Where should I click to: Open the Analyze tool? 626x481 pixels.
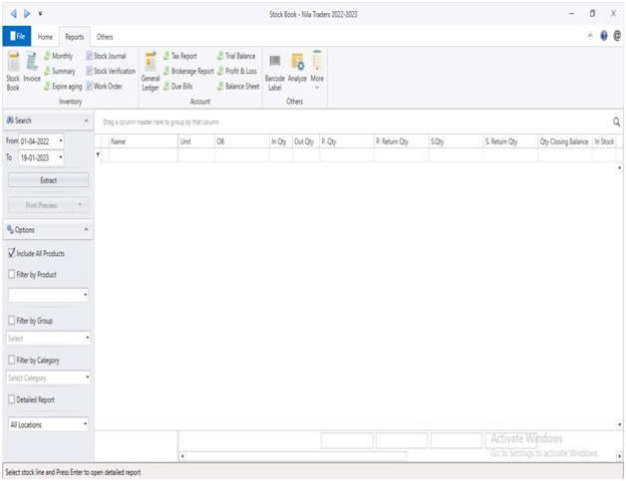[297, 67]
